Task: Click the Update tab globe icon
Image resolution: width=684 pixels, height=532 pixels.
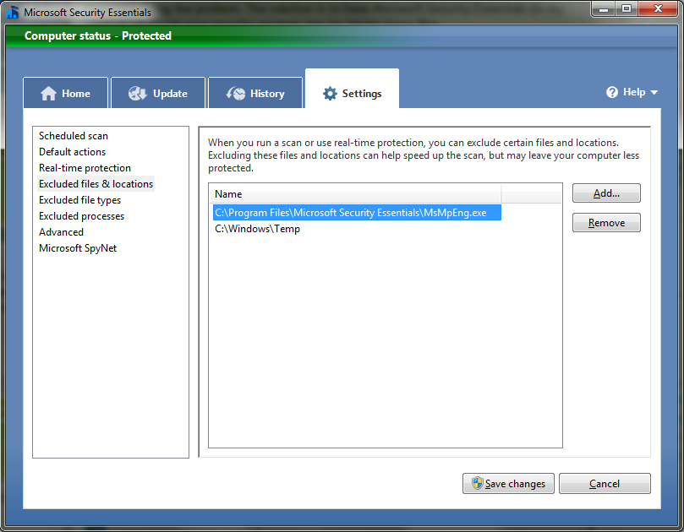Action: (138, 93)
